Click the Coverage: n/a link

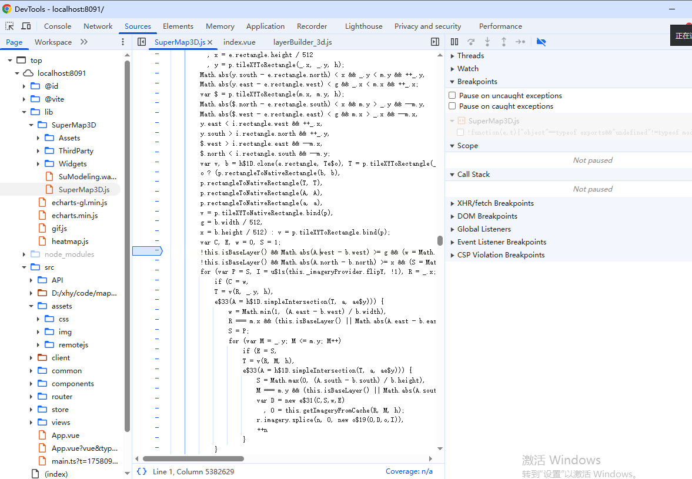click(409, 471)
